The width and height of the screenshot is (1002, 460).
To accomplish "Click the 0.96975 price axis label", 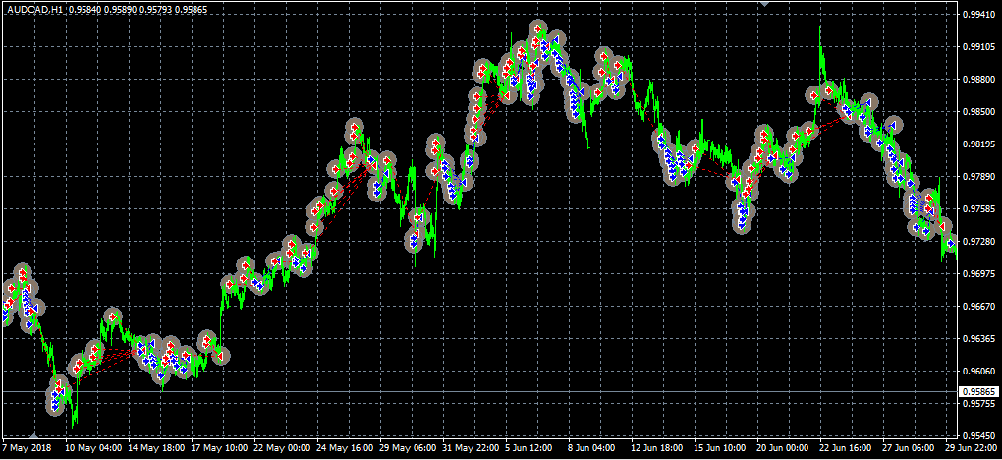I will (978, 274).
